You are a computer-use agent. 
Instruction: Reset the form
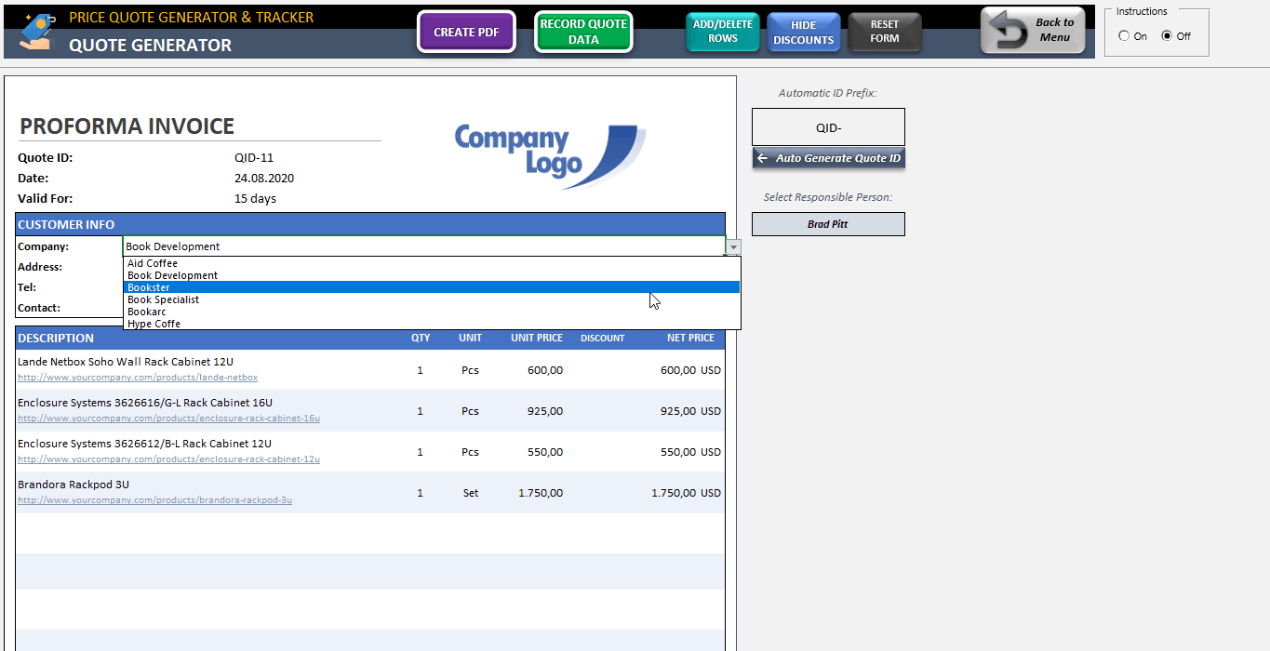click(885, 32)
